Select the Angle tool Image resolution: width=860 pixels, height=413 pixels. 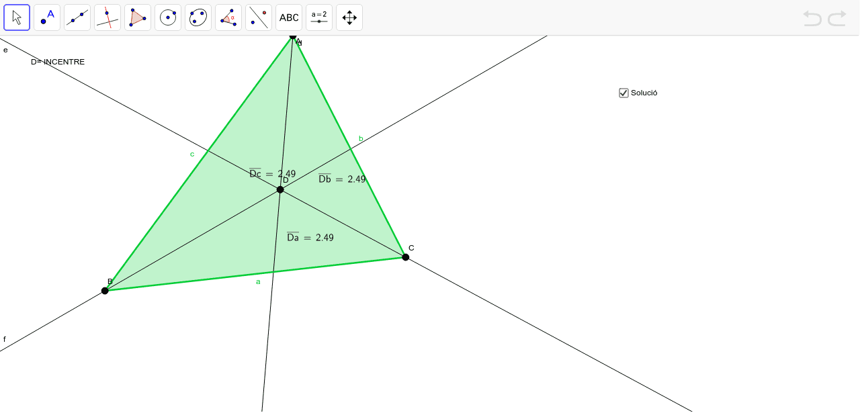click(x=228, y=17)
